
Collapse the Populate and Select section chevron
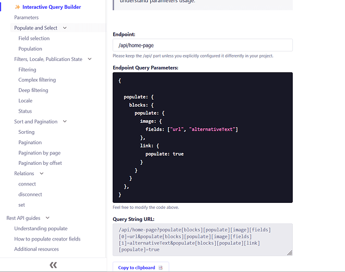[65, 28]
